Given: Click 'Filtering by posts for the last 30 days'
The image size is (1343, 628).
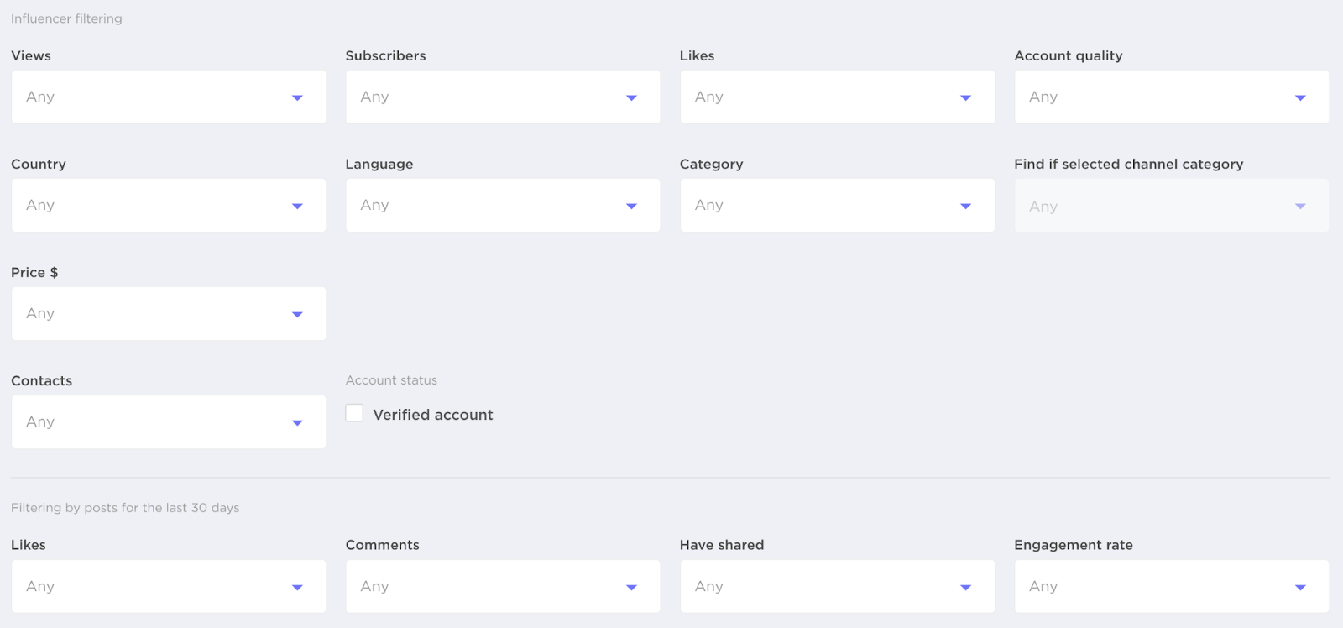Looking at the screenshot, I should 125,508.
